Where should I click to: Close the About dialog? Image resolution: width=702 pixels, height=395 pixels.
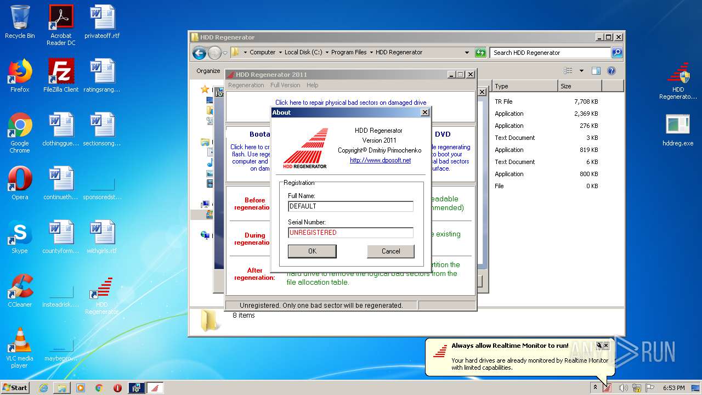tap(424, 112)
